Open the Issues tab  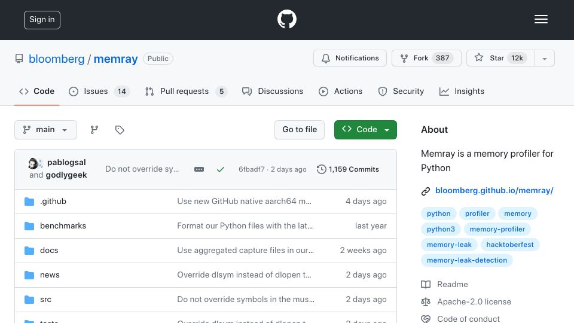click(99, 91)
